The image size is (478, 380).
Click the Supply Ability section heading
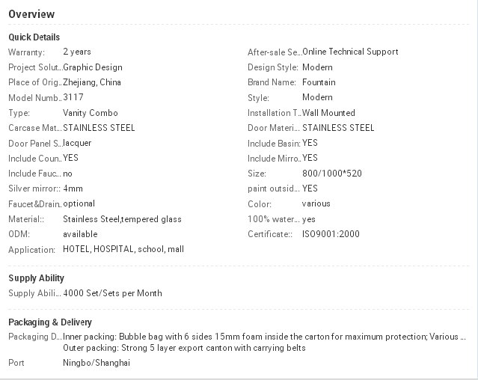tap(36, 278)
